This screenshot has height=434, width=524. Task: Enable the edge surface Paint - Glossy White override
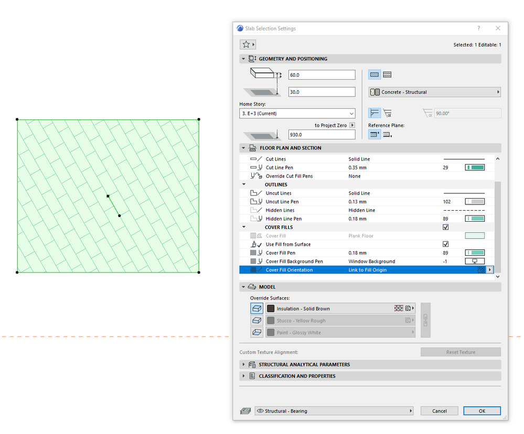pyautogui.click(x=256, y=332)
